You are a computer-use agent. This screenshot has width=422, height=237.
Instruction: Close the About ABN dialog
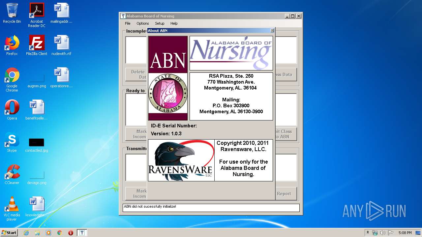(x=272, y=30)
